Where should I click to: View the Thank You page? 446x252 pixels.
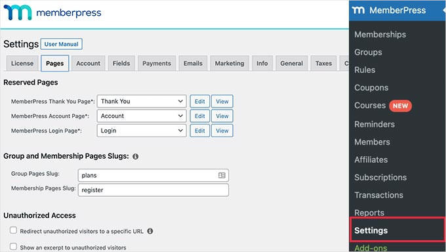tap(222, 101)
